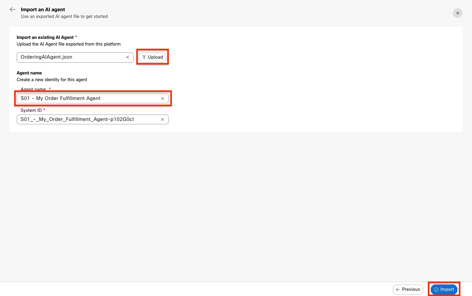472x296 pixels.
Task: Click into the Agent name text input
Action: [x=88, y=98]
